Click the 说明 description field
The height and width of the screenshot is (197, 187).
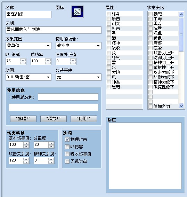(x=54, y=30)
